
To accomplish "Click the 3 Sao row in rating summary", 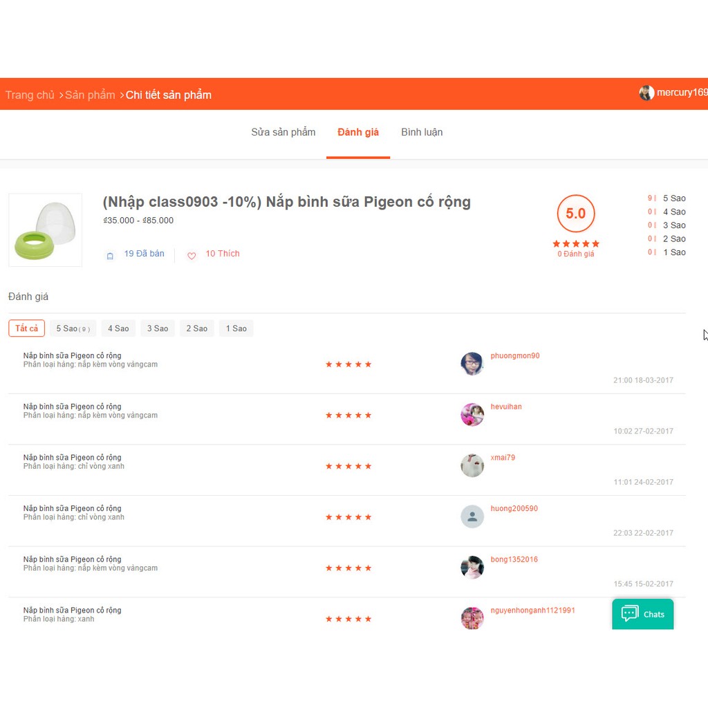I will pos(667,225).
